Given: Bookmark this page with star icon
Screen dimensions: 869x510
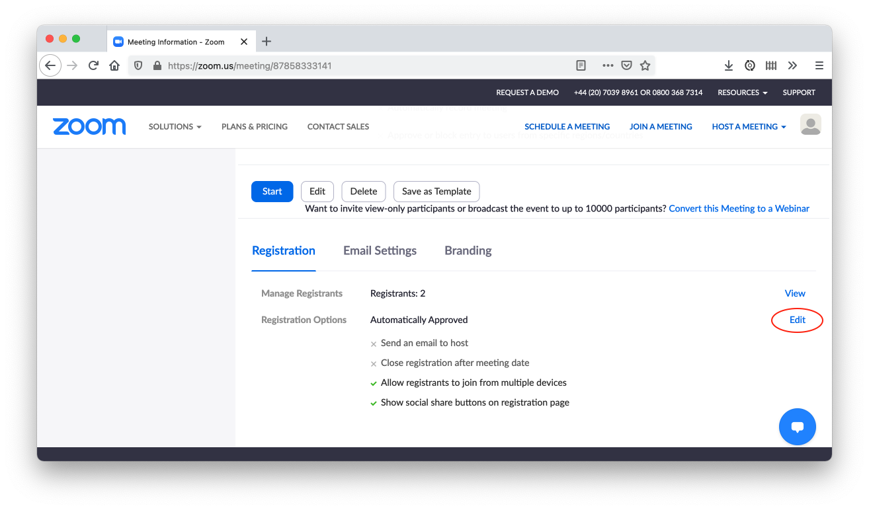Looking at the screenshot, I should tap(645, 65).
